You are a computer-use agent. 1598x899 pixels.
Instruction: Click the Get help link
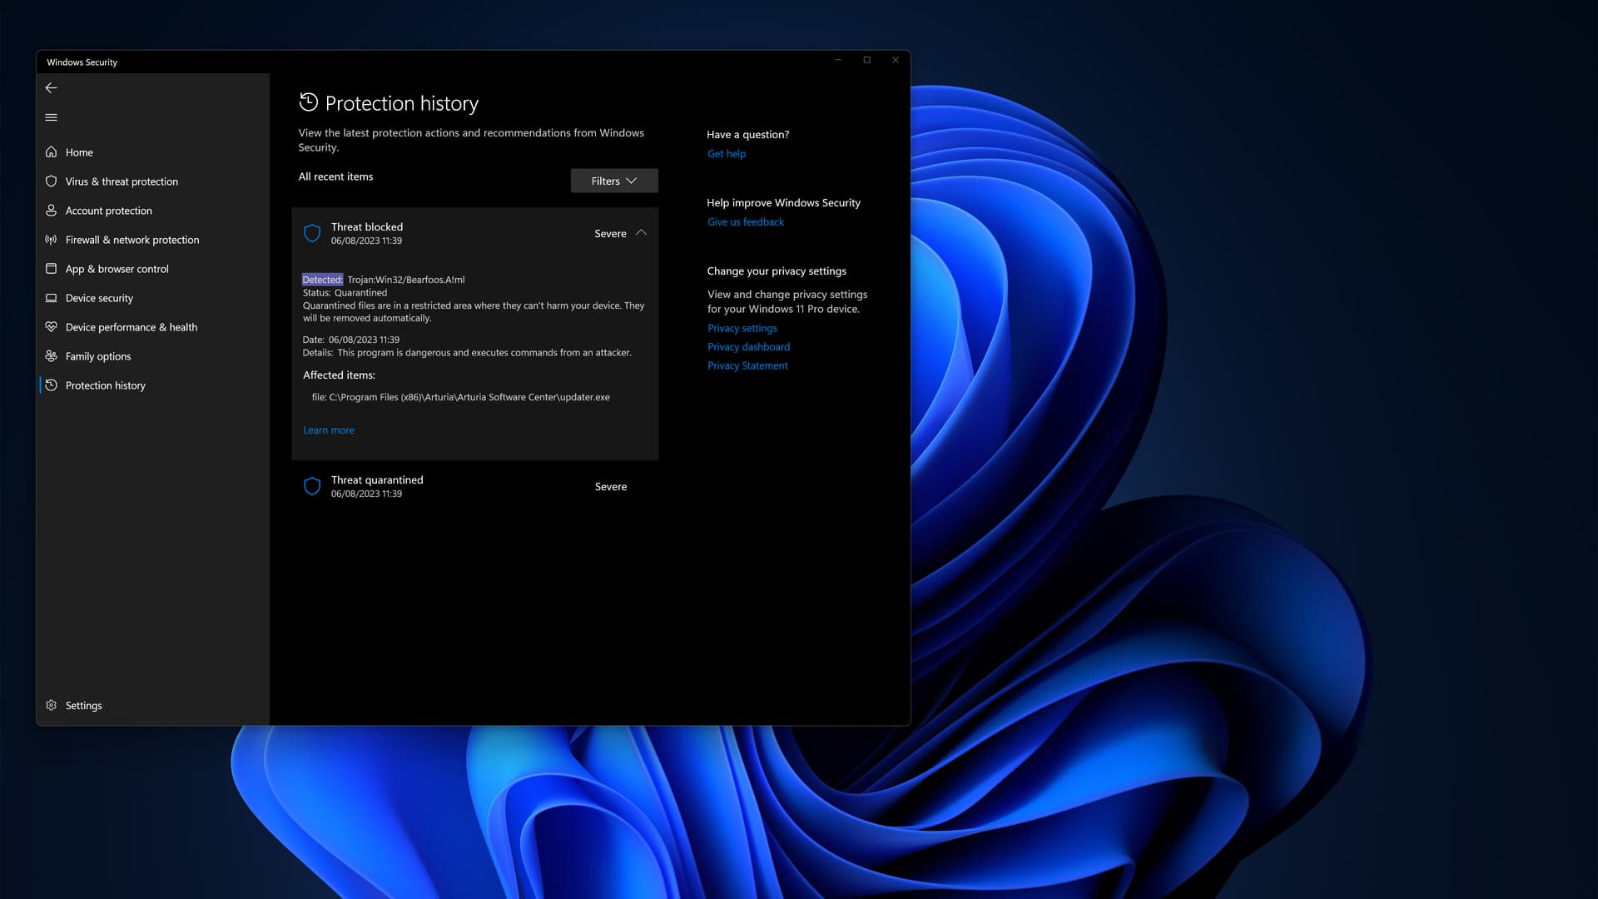pos(727,154)
